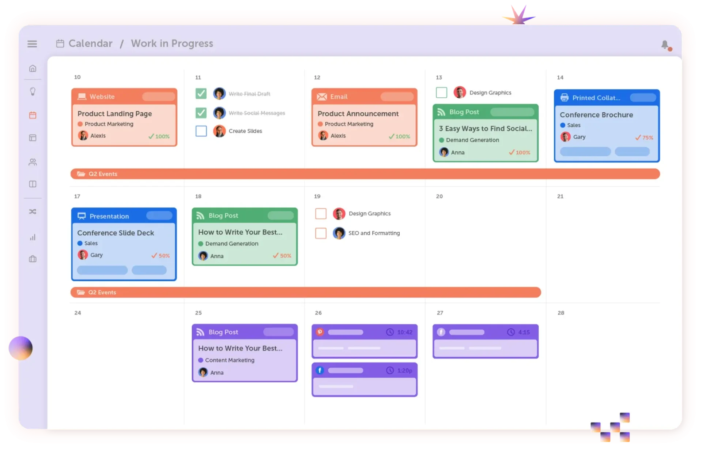This screenshot has height=454, width=702.
Task: Click the people/contacts icon in sidebar
Action: coord(33,162)
